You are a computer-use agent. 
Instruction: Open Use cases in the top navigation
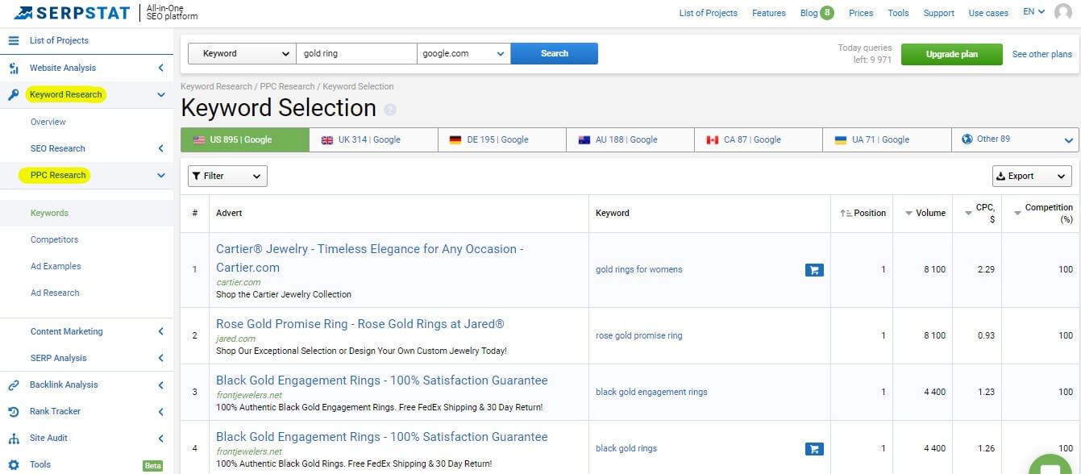(988, 13)
